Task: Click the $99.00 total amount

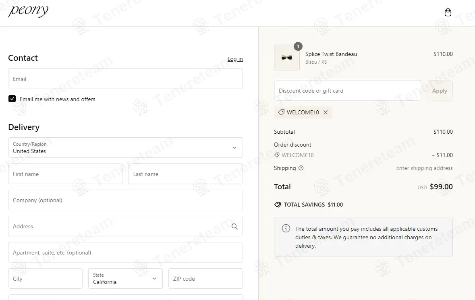Action: pos(441,187)
